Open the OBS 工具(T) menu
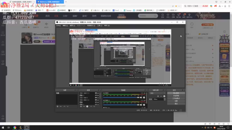Viewport: 232px width, 130px height. [99, 25]
